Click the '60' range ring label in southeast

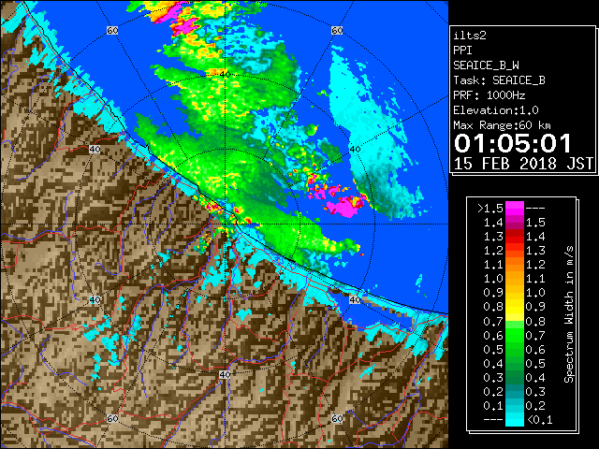click(337, 418)
